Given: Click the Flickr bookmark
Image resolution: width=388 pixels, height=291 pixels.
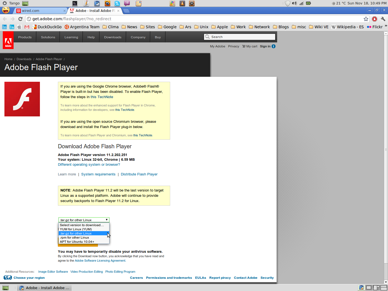Looking at the screenshot, I should 375,27.
